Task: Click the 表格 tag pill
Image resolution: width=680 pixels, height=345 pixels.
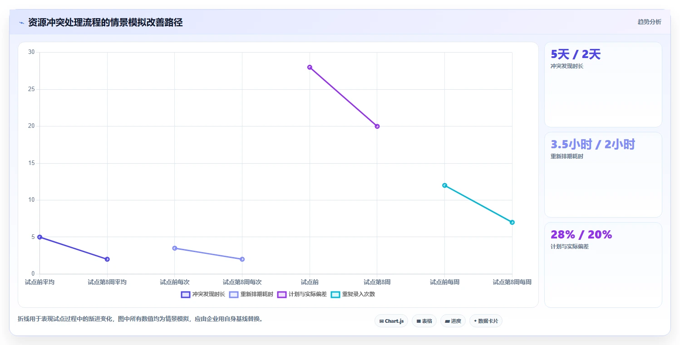Action: click(x=424, y=321)
